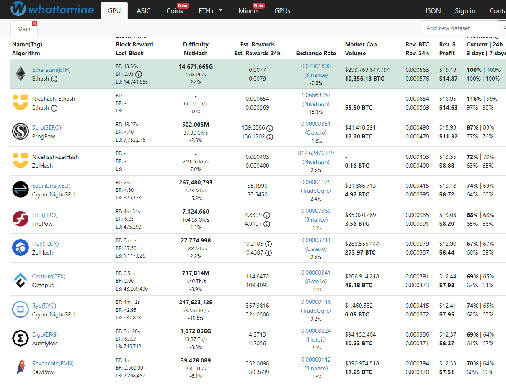Image resolution: width=506 pixels, height=385 pixels.
Task: Click the Firo coin logo
Action: [21, 219]
